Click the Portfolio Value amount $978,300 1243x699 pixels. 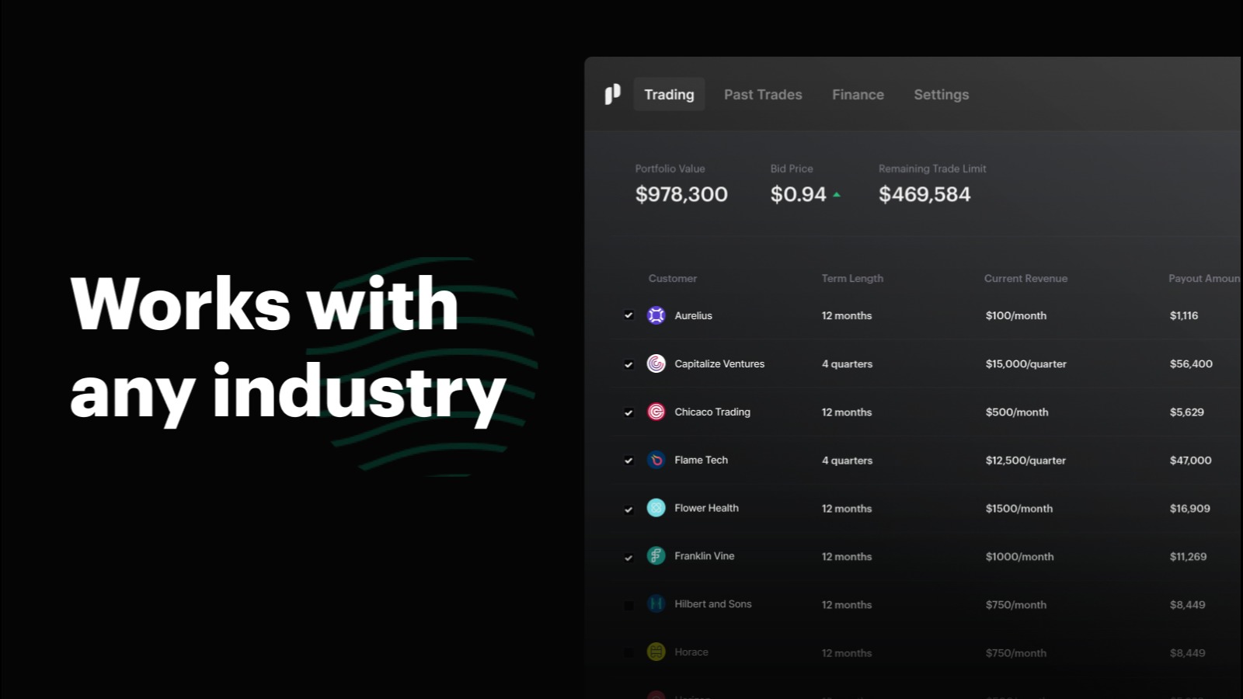(x=681, y=194)
